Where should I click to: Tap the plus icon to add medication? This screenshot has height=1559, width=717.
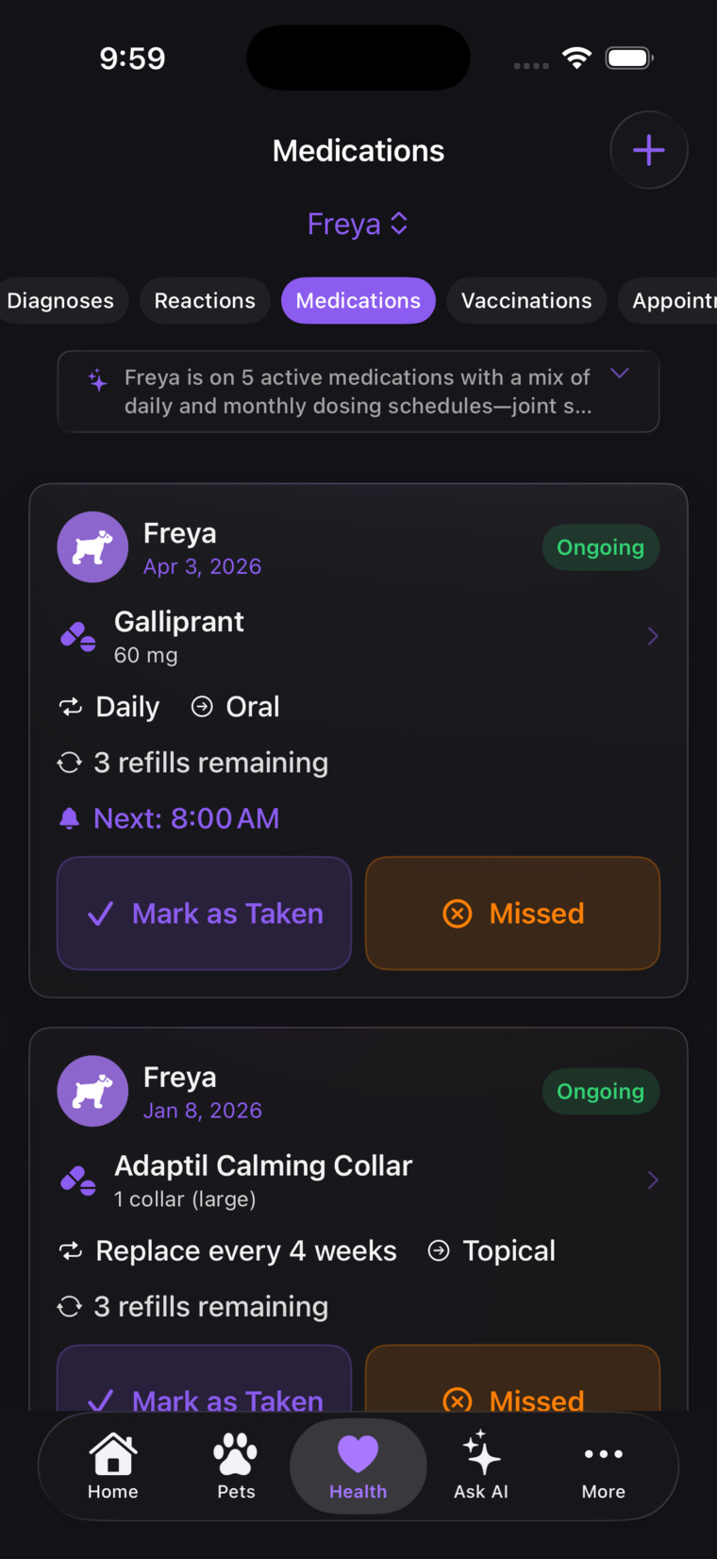pos(648,150)
